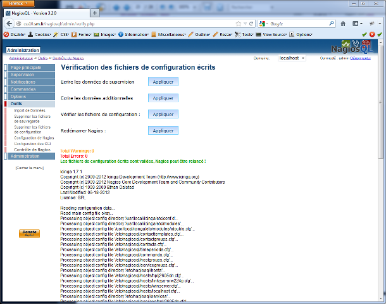Image resolution: width=386 pixels, height=304 pixels.
Task: Open Supprimer les fichiers de configuration
Action: tap(32, 130)
